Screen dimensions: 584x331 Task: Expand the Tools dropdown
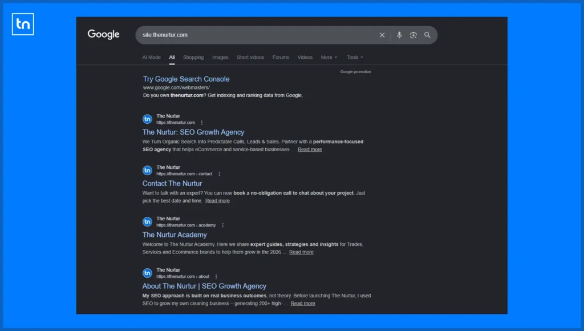tap(355, 58)
